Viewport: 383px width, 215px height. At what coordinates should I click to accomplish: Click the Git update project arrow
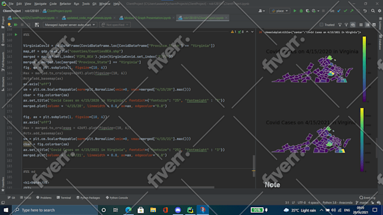coord(339,11)
